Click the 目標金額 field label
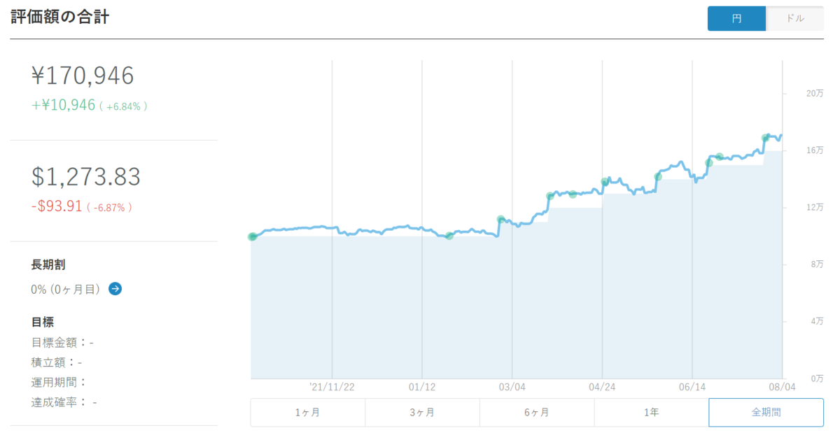 [55, 343]
